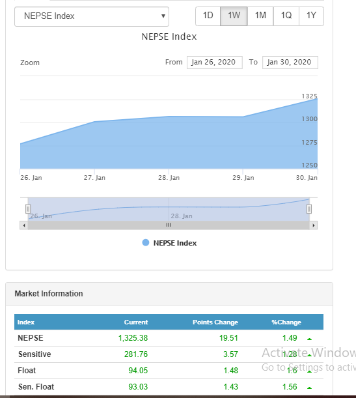Select the 1W time range

click(x=234, y=16)
